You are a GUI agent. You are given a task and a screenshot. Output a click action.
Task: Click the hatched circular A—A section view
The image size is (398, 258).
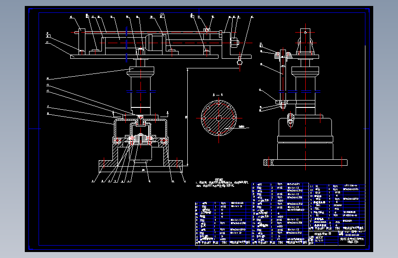(x=219, y=118)
